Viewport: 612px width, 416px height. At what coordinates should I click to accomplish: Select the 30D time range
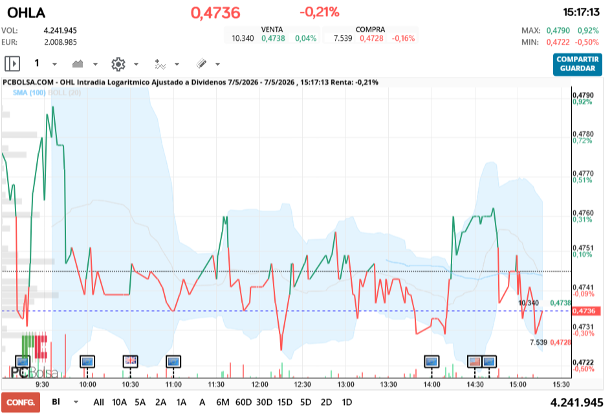pos(264,402)
